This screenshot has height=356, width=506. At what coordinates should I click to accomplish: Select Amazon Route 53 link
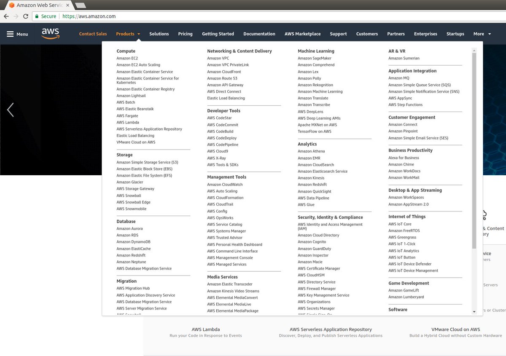coord(222,78)
